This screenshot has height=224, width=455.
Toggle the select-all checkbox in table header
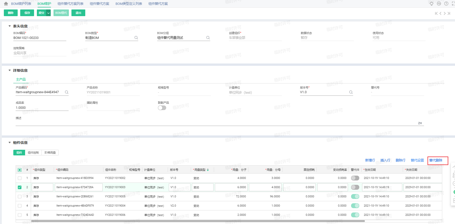point(20,170)
